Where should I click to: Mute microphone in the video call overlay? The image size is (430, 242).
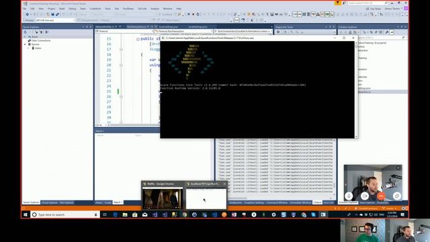(349, 196)
